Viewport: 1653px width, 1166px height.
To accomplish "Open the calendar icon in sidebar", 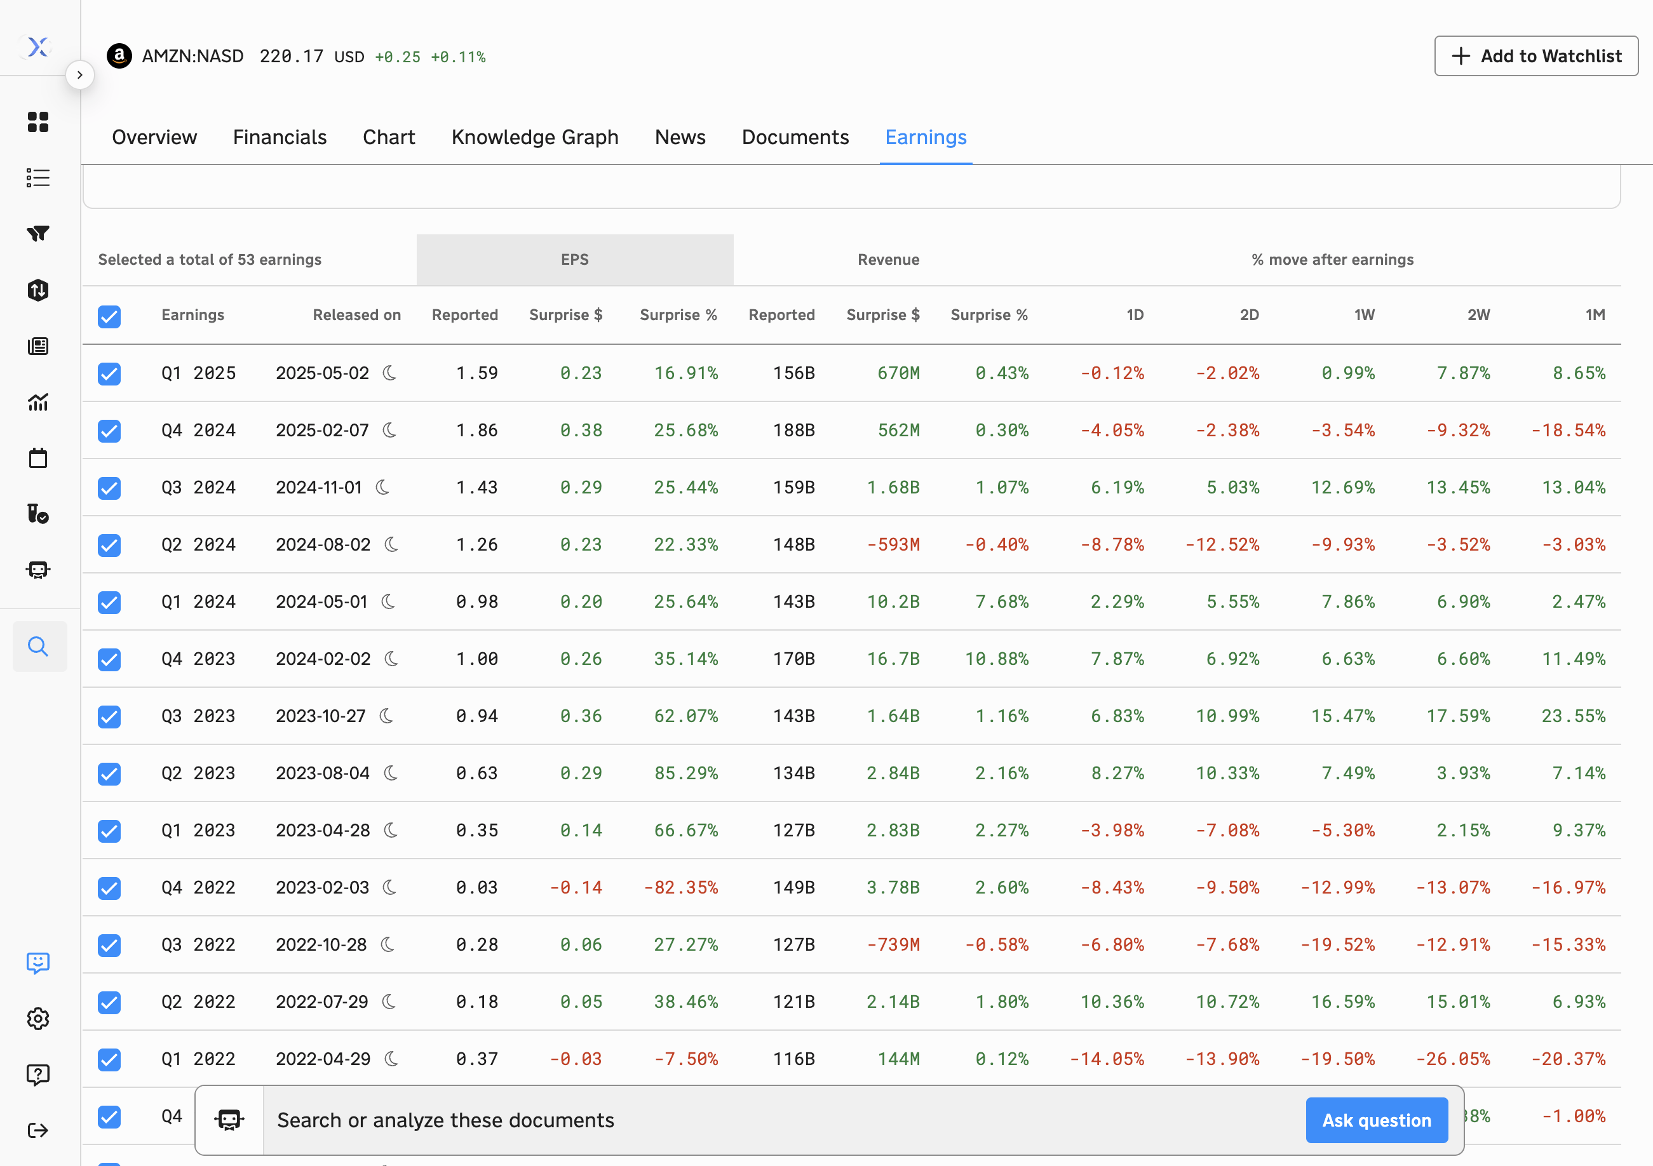I will (x=38, y=458).
